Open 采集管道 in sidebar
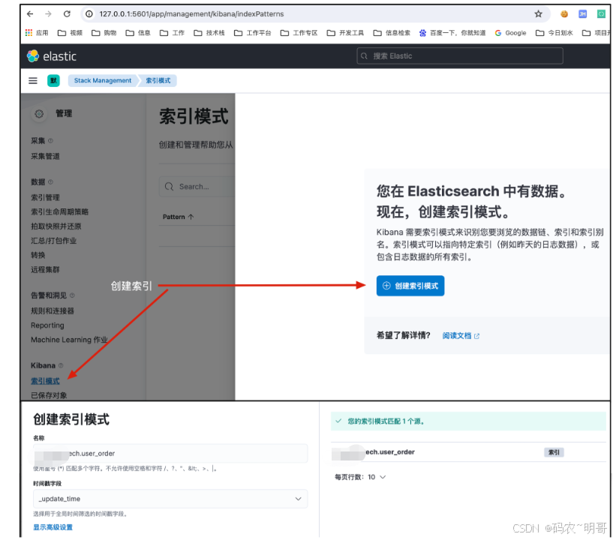 point(46,156)
